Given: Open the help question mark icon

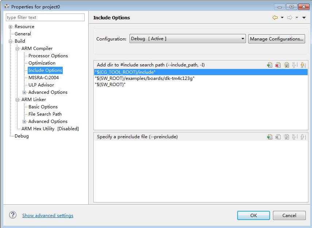Looking at the screenshot, I should [13, 215].
